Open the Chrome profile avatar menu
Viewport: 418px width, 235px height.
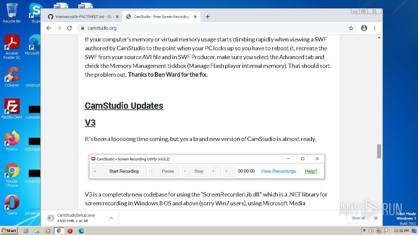364,28
